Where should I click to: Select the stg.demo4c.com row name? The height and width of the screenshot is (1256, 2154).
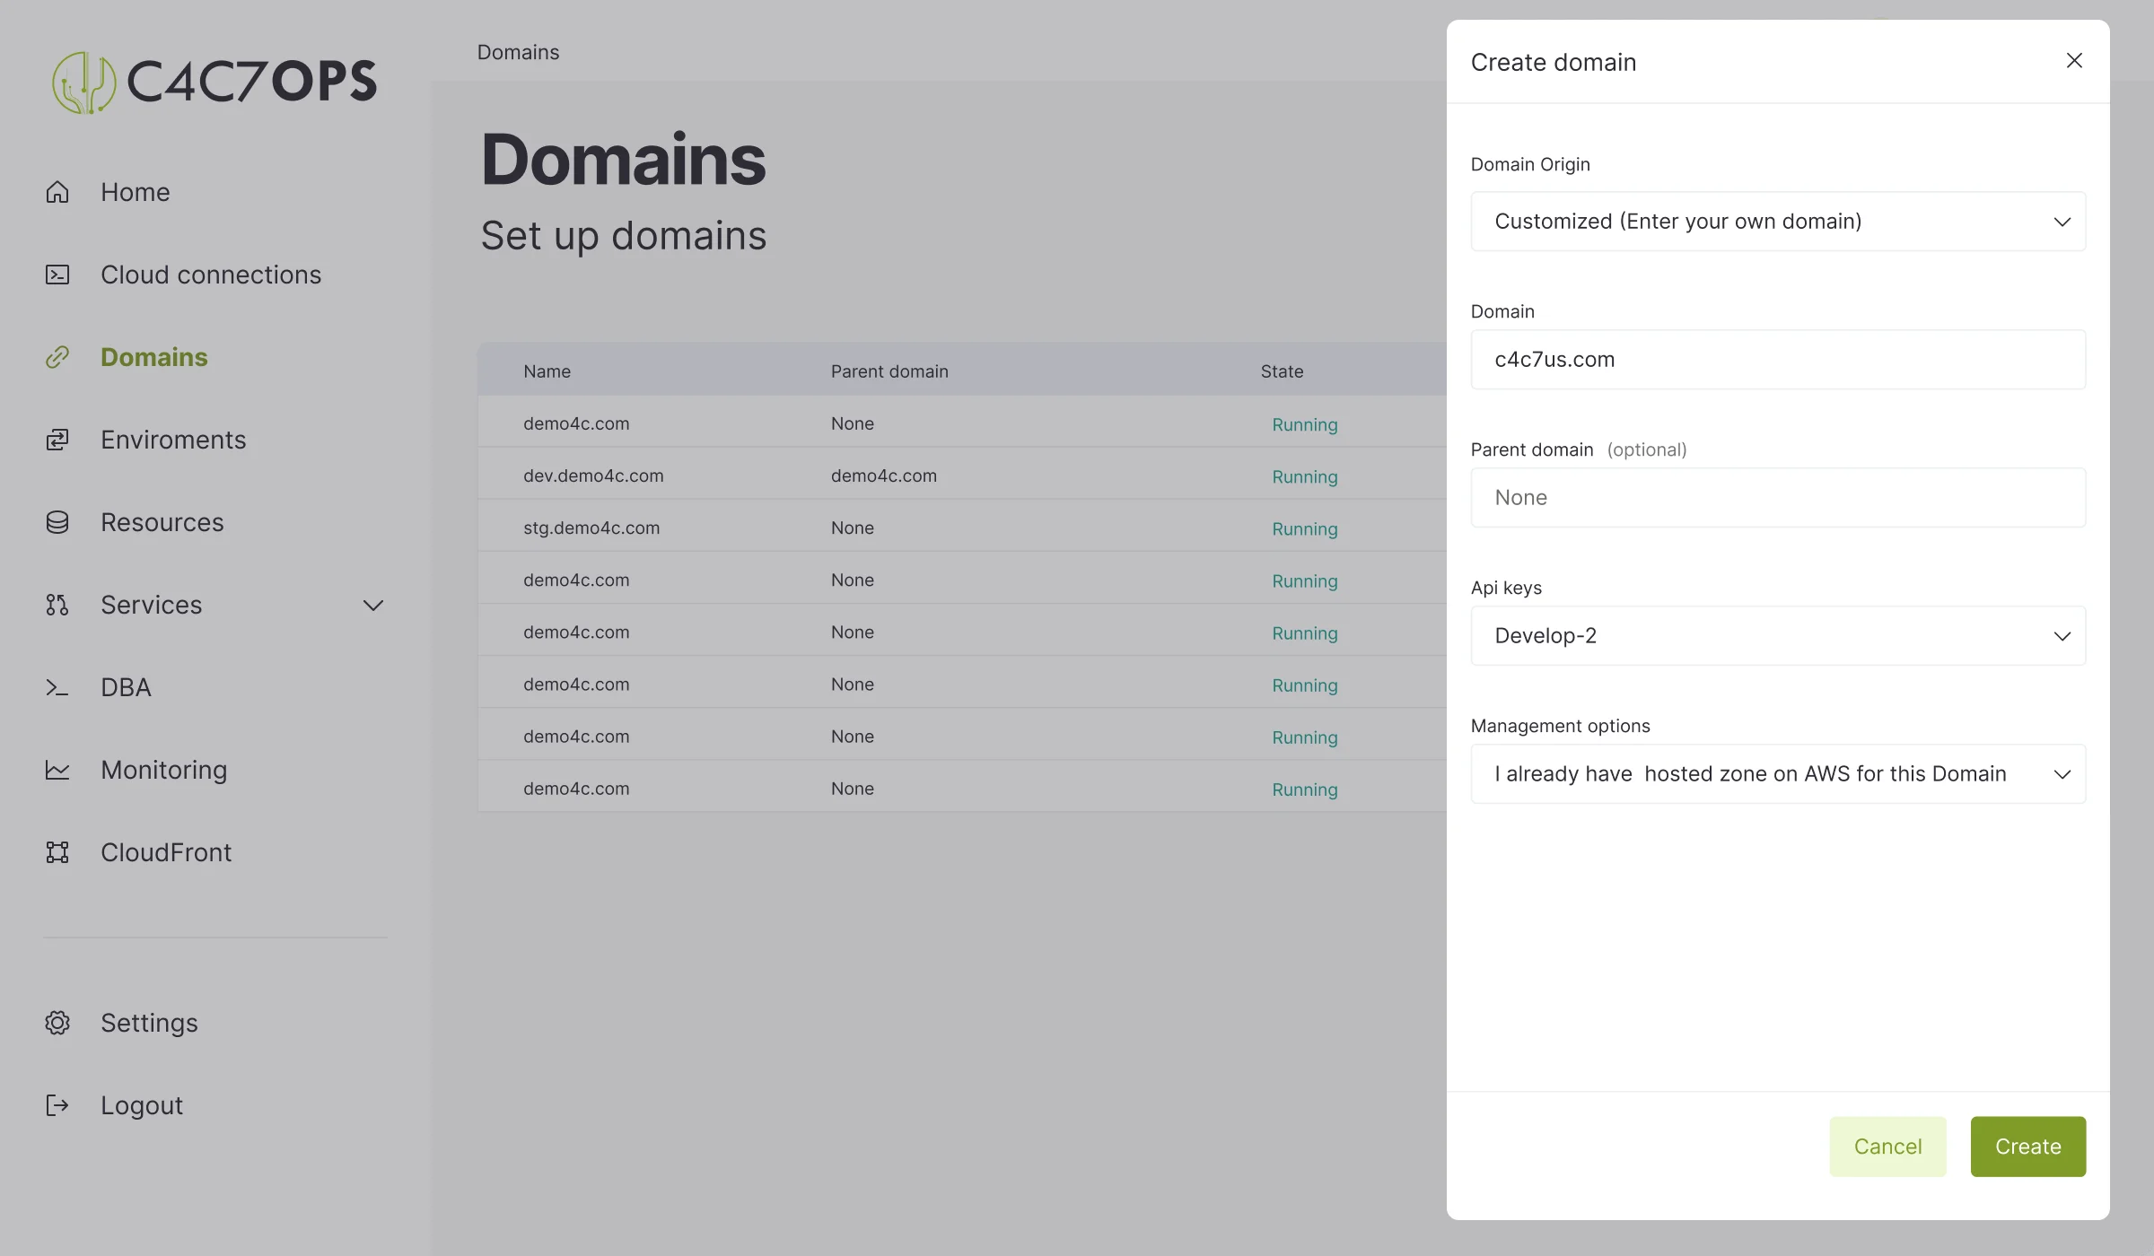591,528
